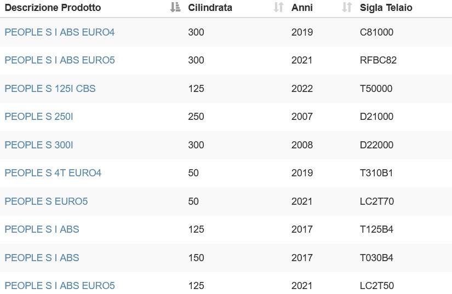The height and width of the screenshot is (294, 452).
Task: Open the PEOPLE S 250I link
Action: pyautogui.click(x=39, y=116)
